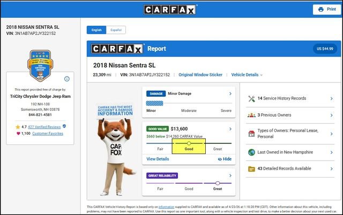Click the CARFAX logo at top
This screenshot has width=343, height=215.
coord(171,9)
